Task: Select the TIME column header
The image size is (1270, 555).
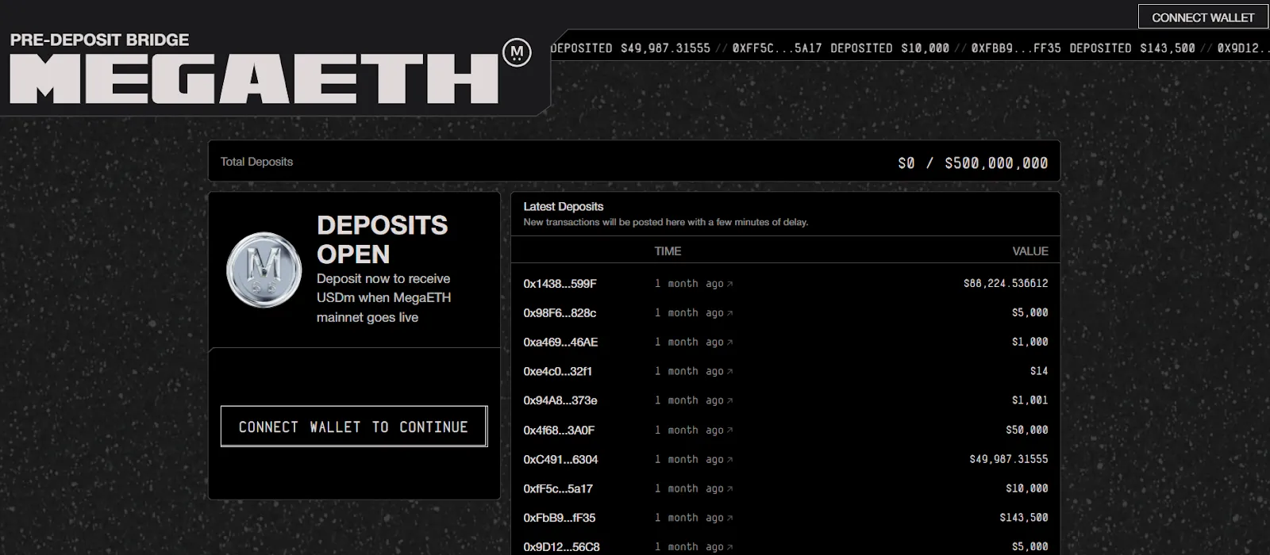Action: (x=668, y=251)
